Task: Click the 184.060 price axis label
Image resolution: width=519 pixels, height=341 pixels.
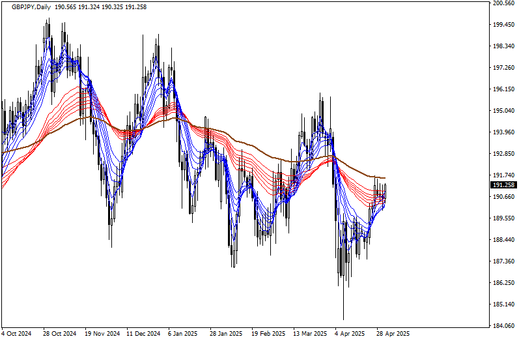Action: [503, 326]
